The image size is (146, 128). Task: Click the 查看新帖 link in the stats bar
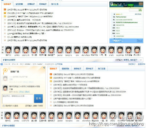(141, 64)
